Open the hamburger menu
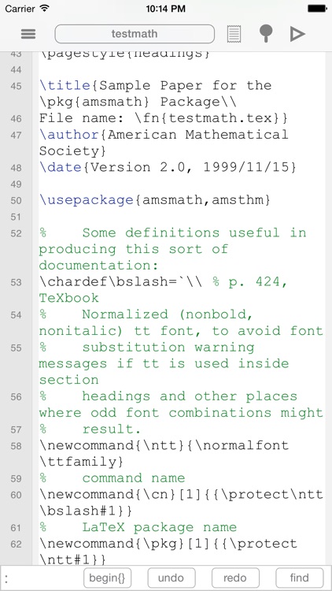 28,34
